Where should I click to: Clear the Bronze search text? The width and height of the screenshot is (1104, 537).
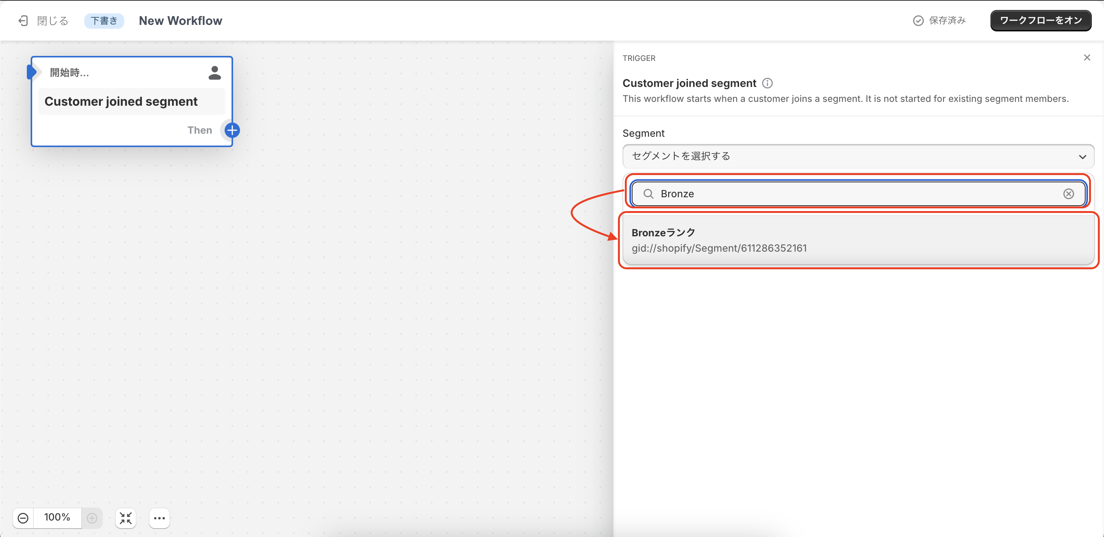(x=1068, y=194)
